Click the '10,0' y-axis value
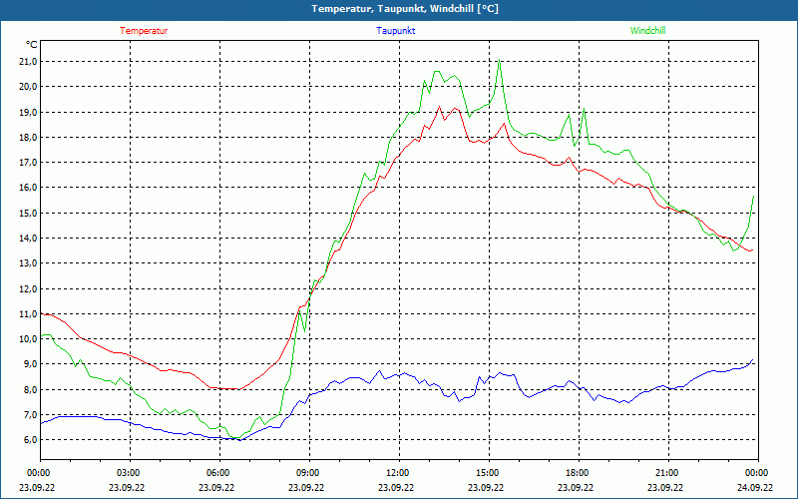 tap(28, 339)
